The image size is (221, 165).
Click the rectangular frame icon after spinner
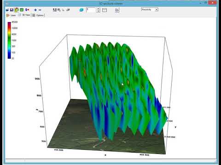click(105, 10)
